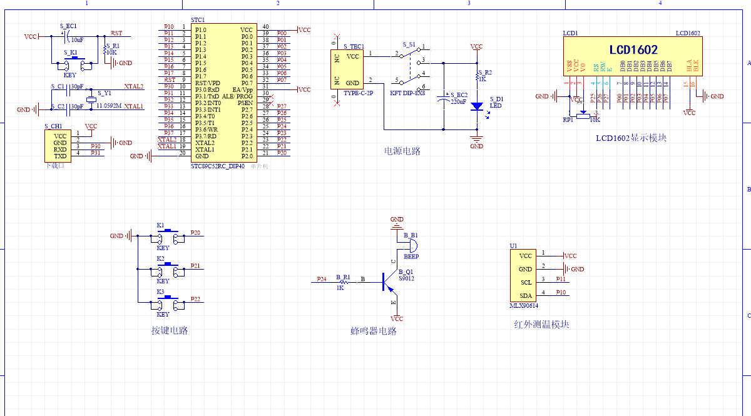Select the S9012 transistor B_Q1

point(386,282)
